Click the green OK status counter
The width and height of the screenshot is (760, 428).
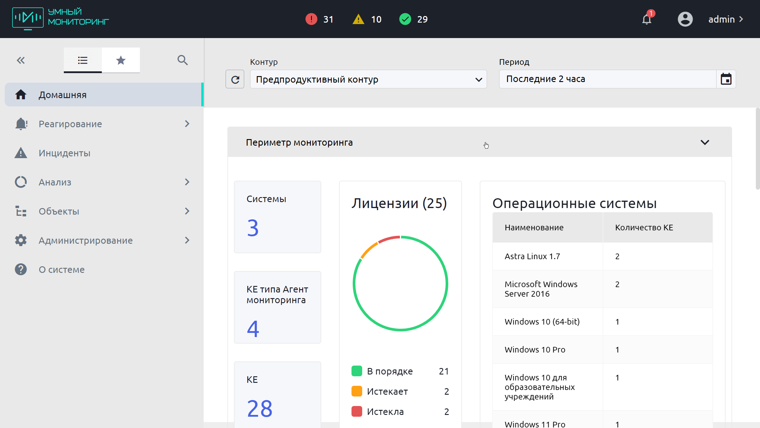coord(405,19)
